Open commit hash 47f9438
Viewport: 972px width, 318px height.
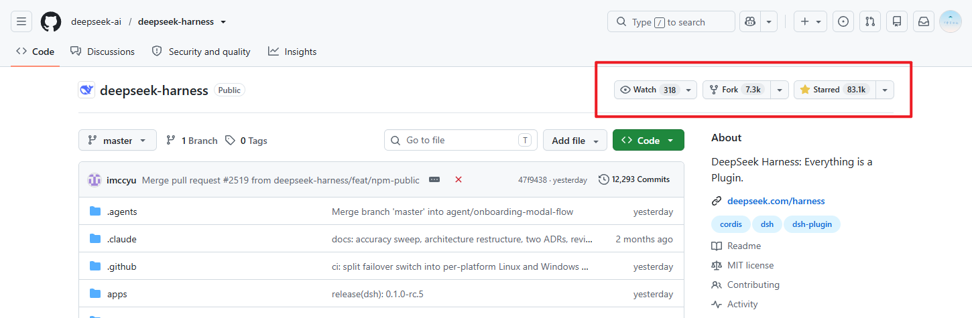click(x=532, y=180)
